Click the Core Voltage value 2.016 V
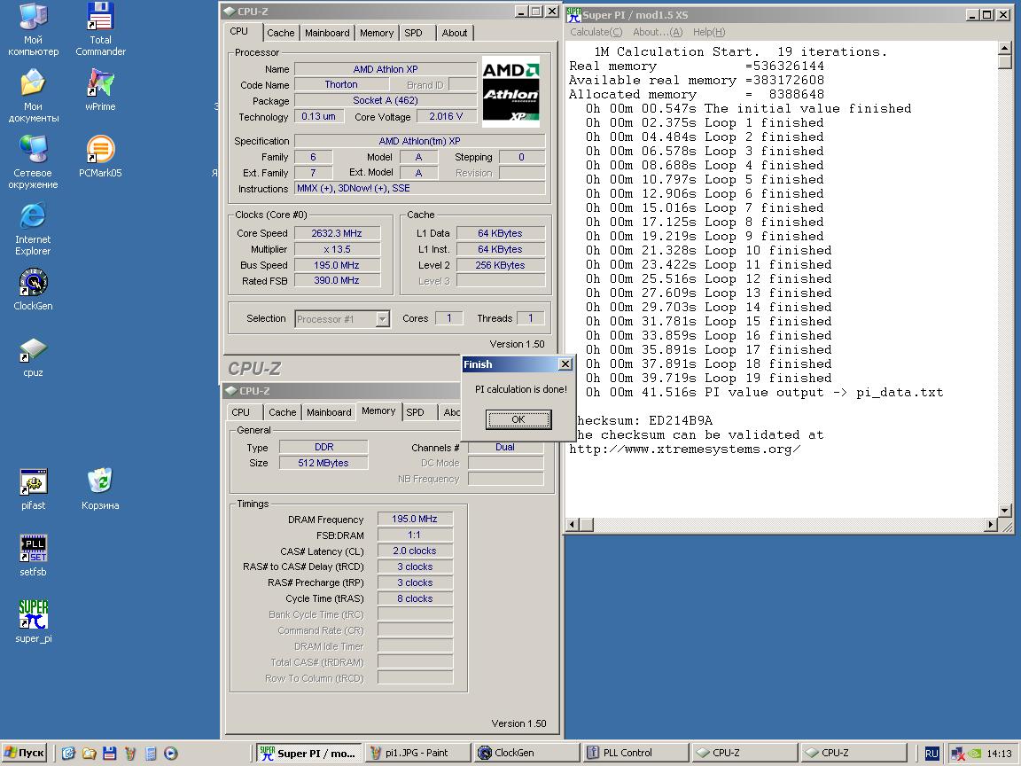This screenshot has height=766, width=1021. tap(446, 117)
